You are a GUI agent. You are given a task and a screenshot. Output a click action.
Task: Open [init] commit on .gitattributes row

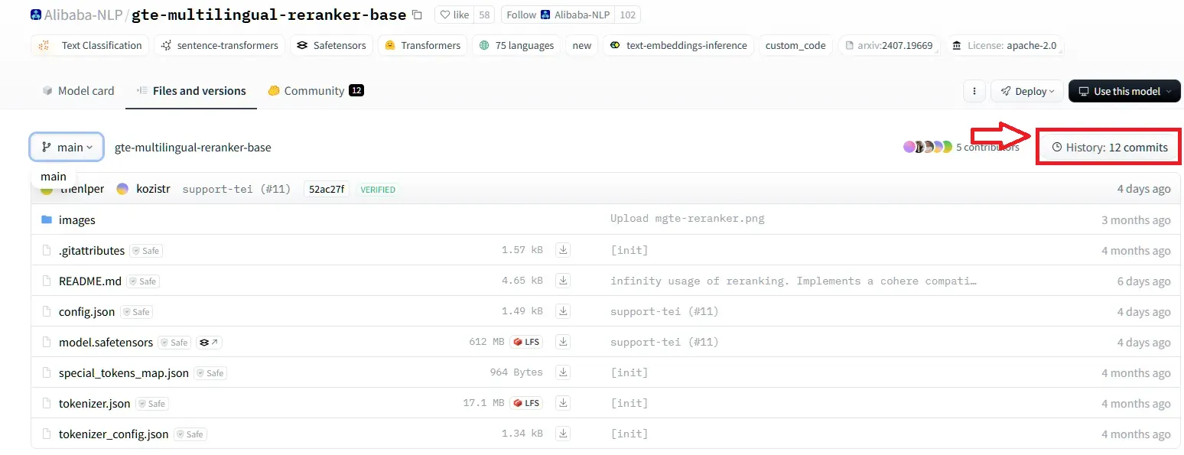629,250
